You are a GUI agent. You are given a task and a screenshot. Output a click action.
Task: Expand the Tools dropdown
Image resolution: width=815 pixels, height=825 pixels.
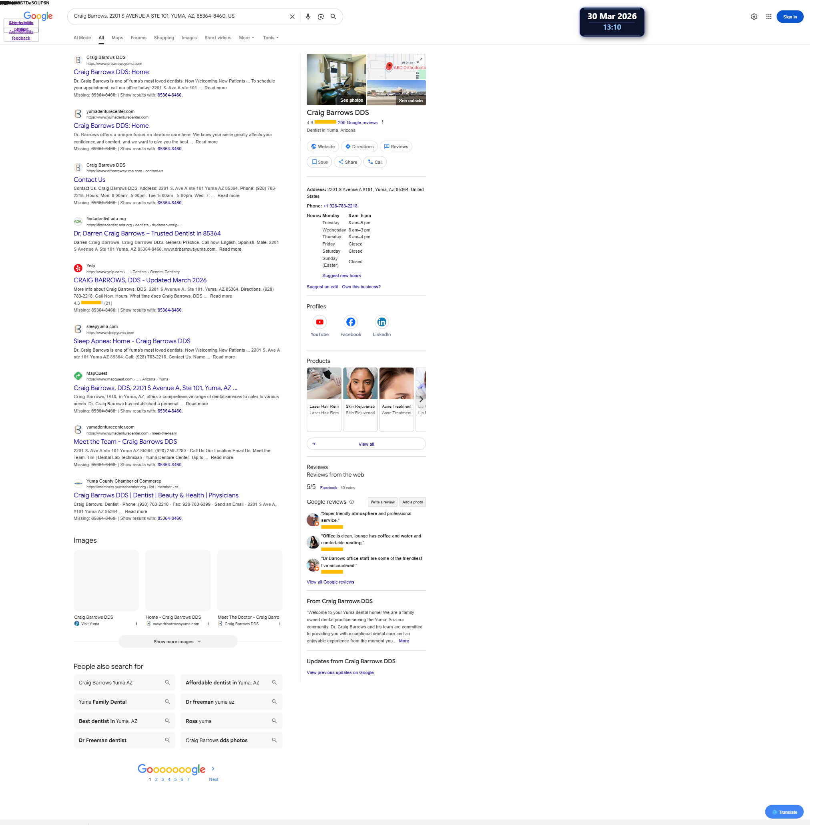[271, 38]
